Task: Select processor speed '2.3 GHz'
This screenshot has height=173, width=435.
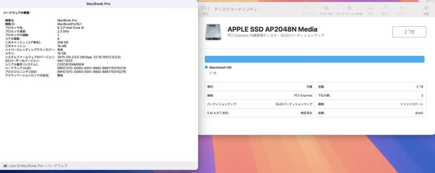Action: point(63,31)
